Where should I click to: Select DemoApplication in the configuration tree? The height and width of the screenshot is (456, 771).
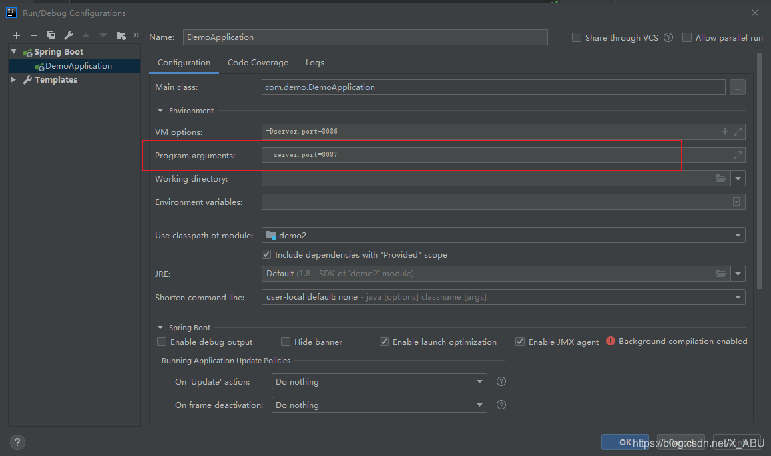(75, 65)
